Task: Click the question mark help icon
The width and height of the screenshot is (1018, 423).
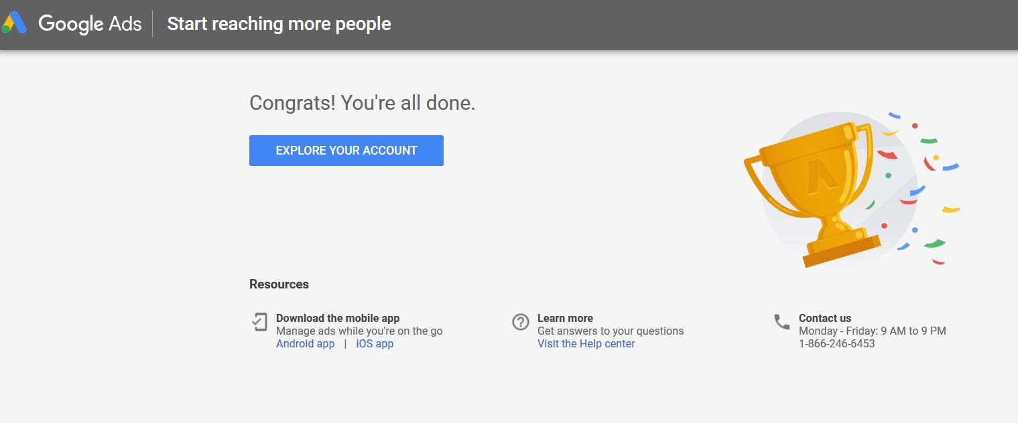Action: (x=521, y=322)
